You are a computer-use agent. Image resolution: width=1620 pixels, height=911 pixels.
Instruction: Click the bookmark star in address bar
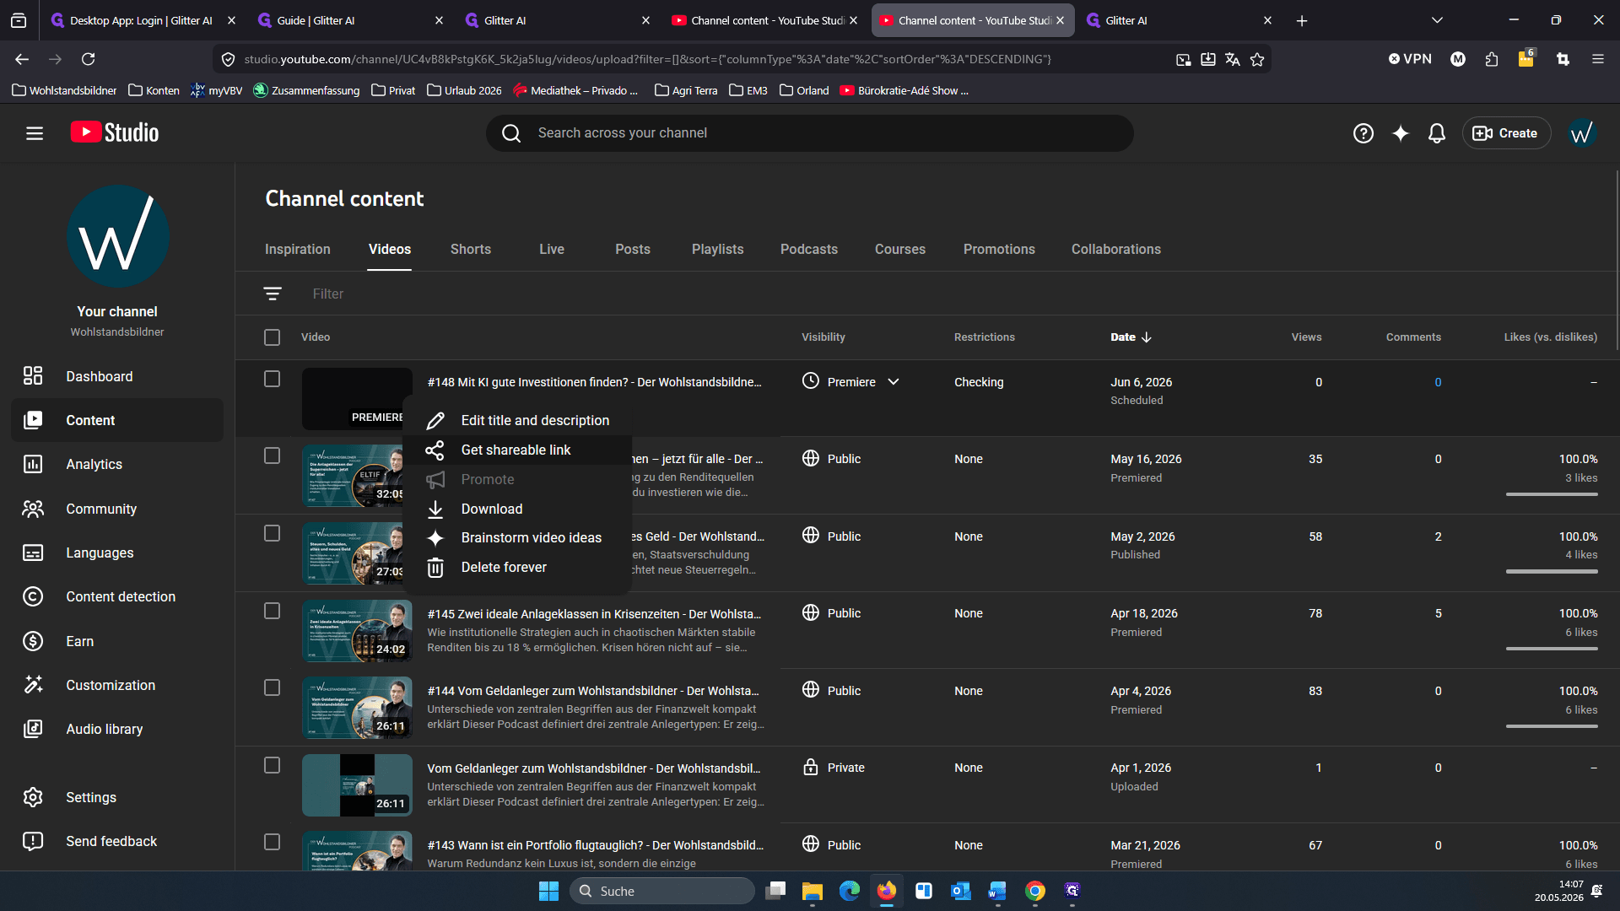(1257, 59)
